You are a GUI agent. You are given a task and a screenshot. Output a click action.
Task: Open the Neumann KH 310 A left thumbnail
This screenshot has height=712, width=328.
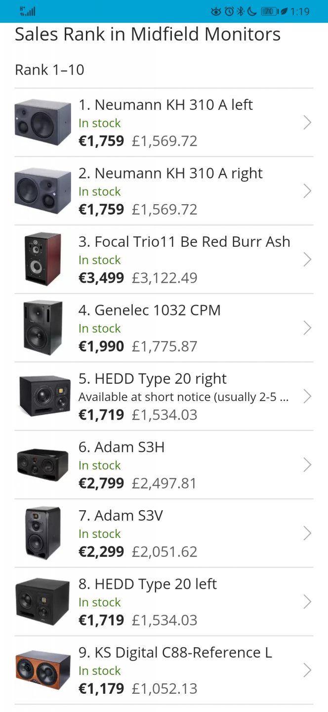tap(43, 123)
